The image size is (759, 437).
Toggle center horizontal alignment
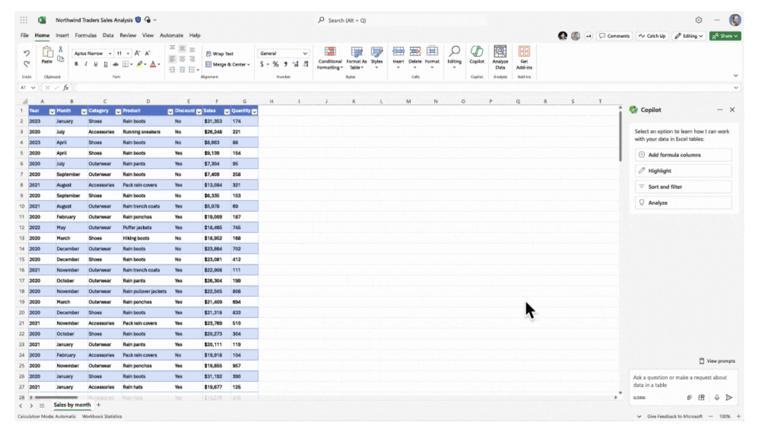(182, 59)
